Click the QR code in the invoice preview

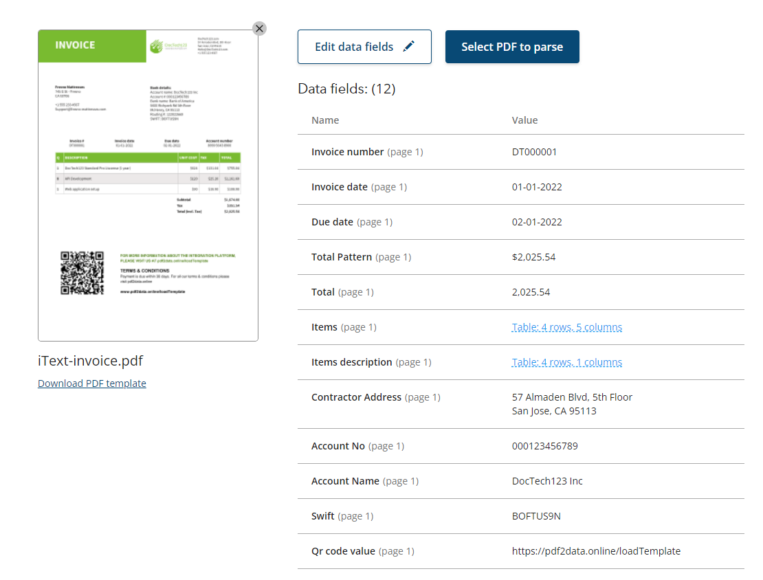[x=82, y=273]
